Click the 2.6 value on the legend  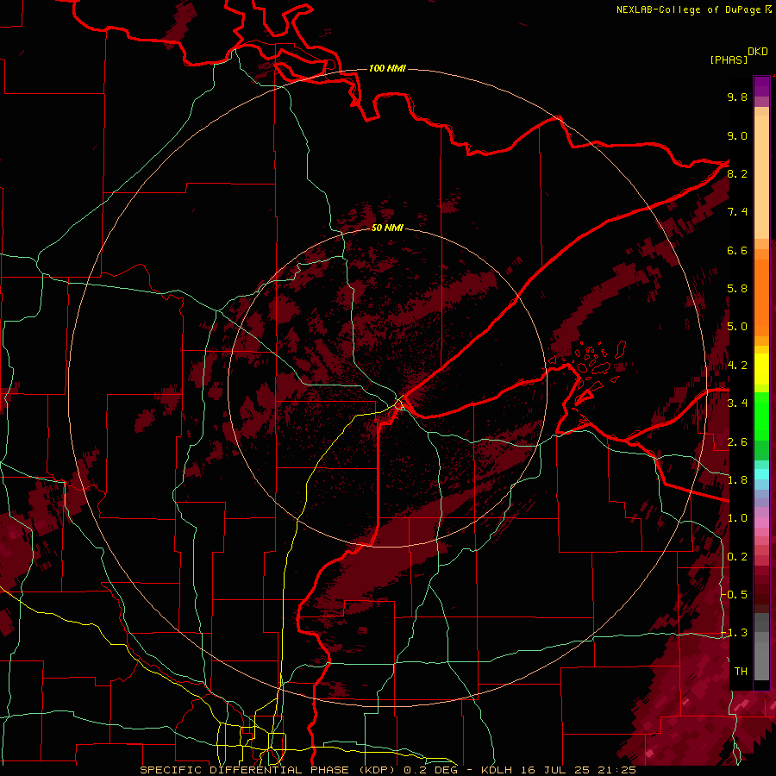[x=737, y=442]
